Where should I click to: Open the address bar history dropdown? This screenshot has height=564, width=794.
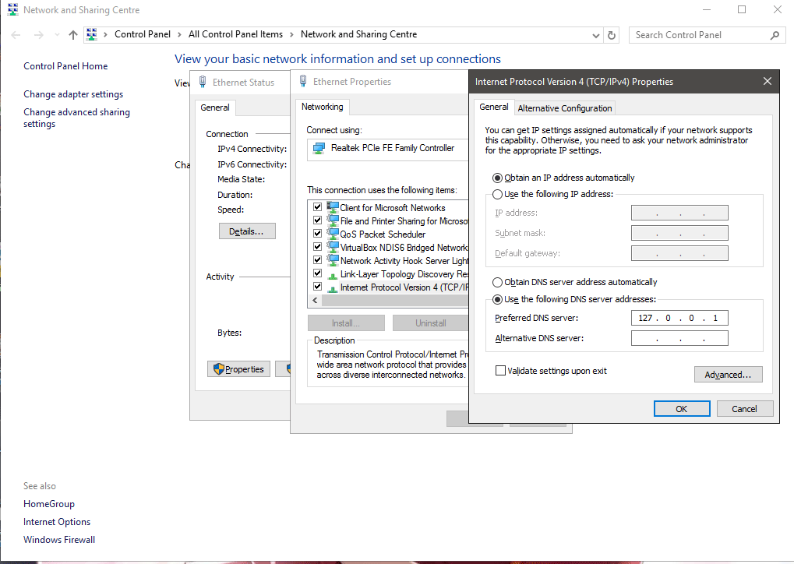(595, 35)
